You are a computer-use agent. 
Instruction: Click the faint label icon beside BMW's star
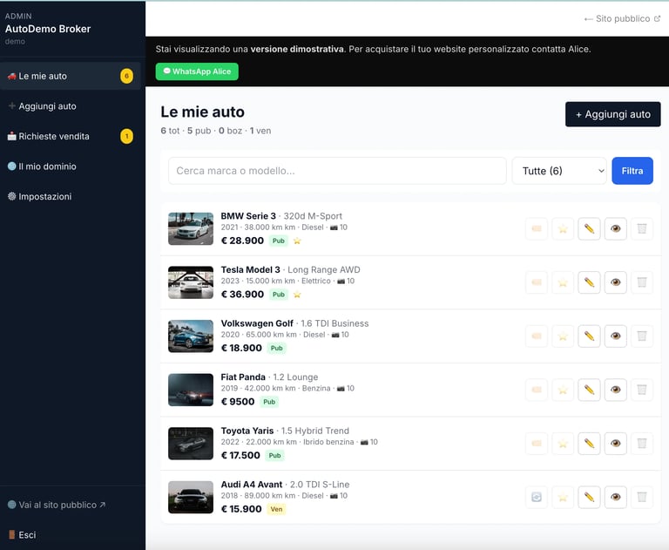pos(537,229)
